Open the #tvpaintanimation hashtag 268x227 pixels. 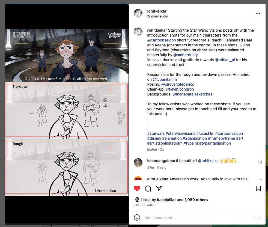(215, 144)
